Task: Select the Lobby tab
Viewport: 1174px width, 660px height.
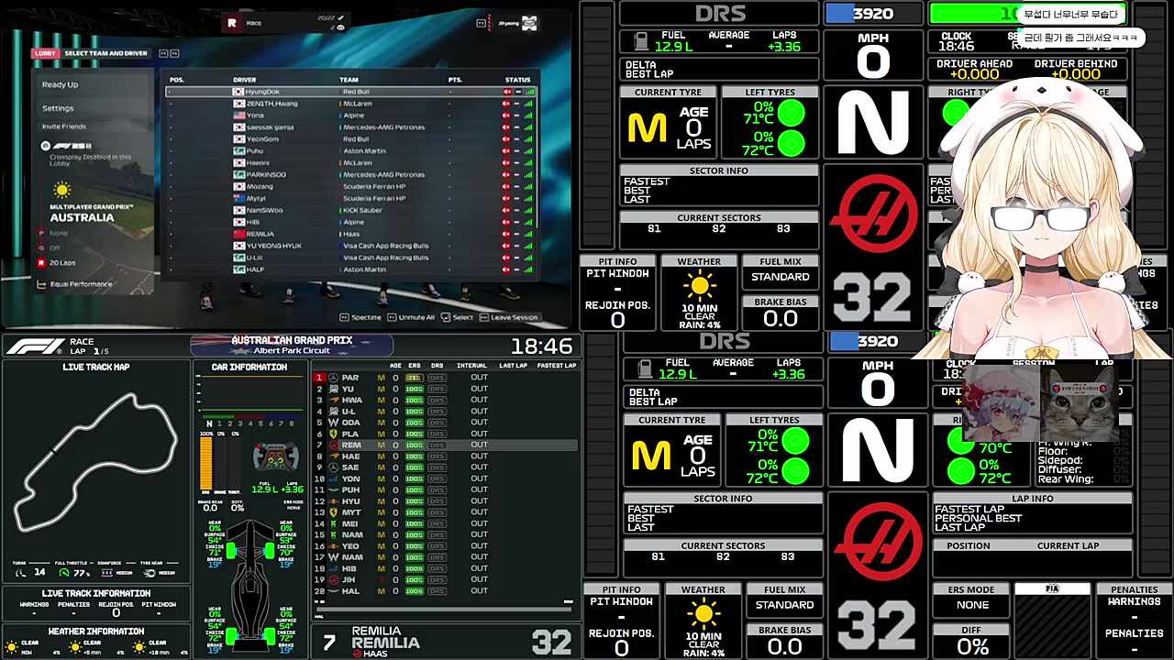Action: 44,53
